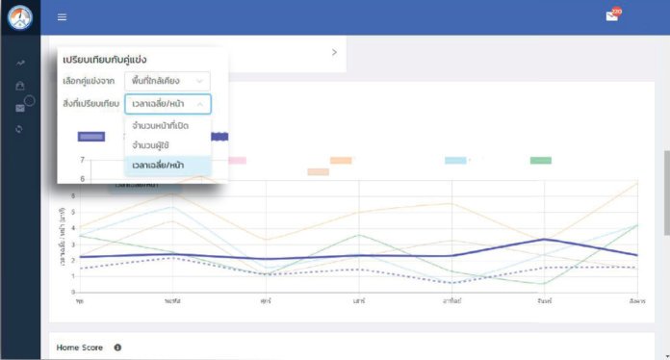Click the เปรียบเทียบกับคู่แข่ง heading
The width and height of the screenshot is (670, 360).
pyautogui.click(x=105, y=60)
